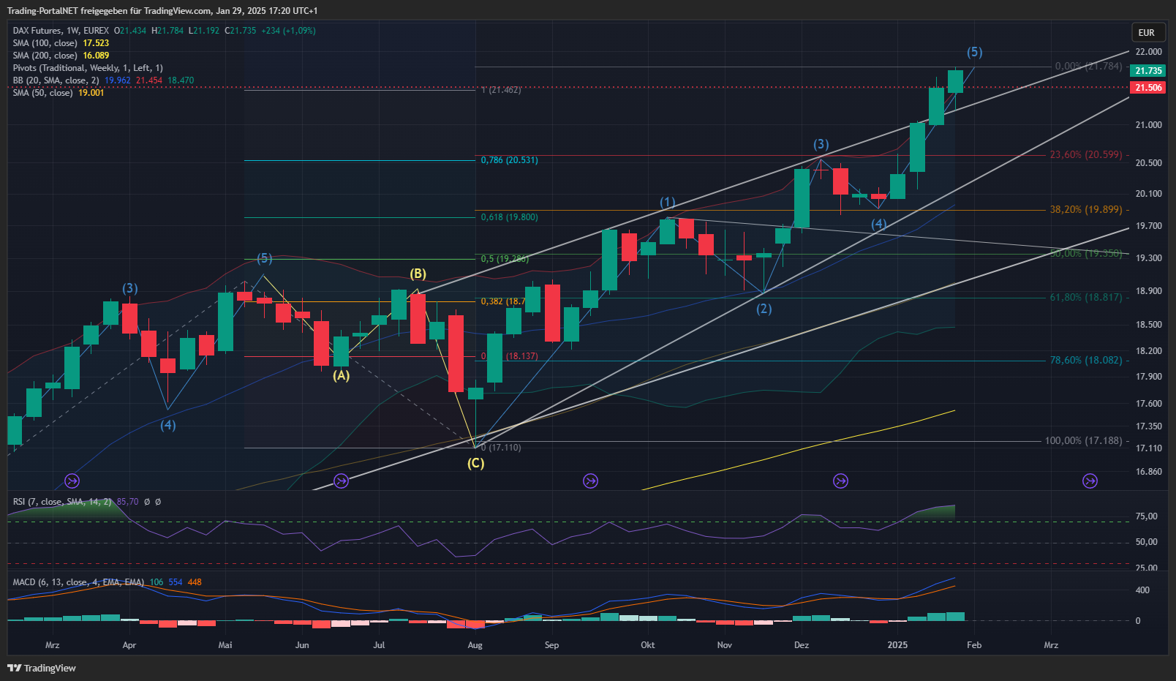Click the purple pivot marker near Jun
Screen dimensions: 1176x681
(x=341, y=481)
